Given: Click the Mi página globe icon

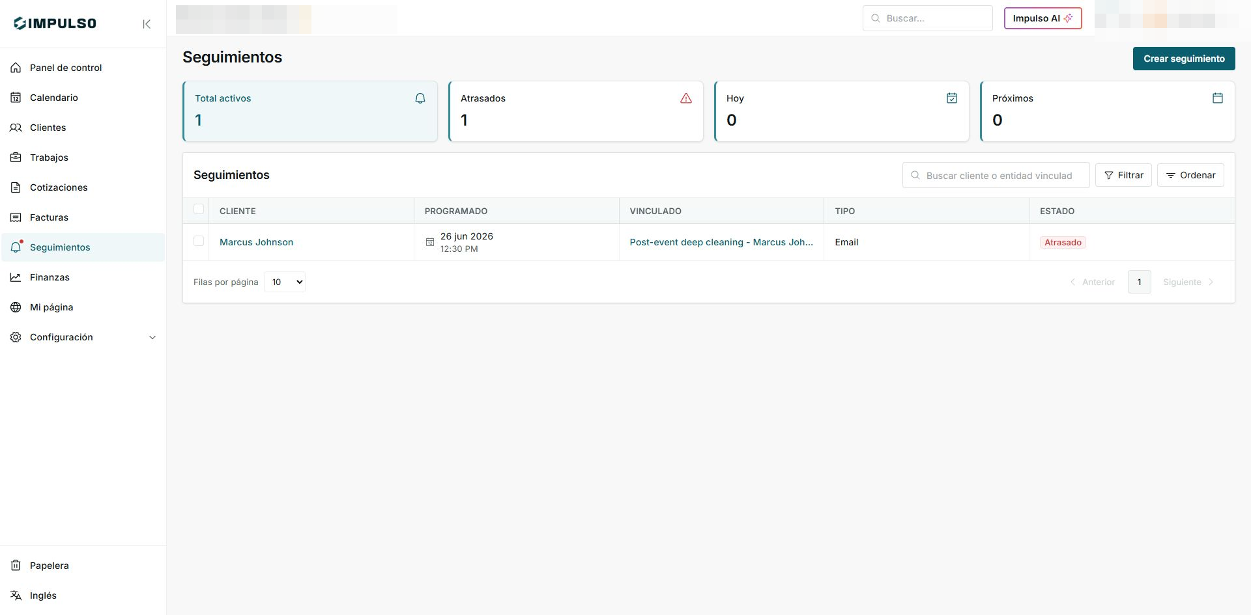Looking at the screenshot, I should 16,307.
